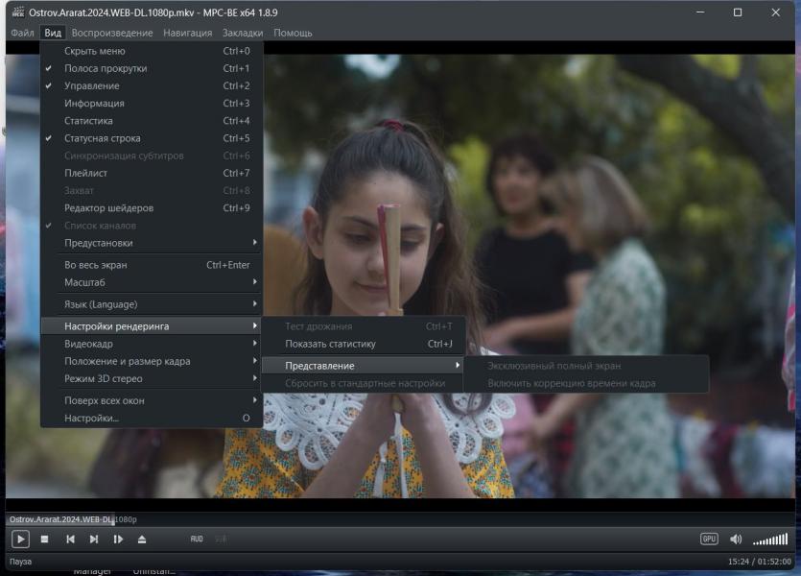Open 'Язык (Language)' submenu
Image resolution: width=801 pixels, height=576 pixels.
(x=101, y=304)
